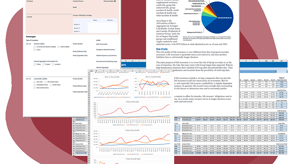Check the Project aggregate limit box

tap(43, 65)
